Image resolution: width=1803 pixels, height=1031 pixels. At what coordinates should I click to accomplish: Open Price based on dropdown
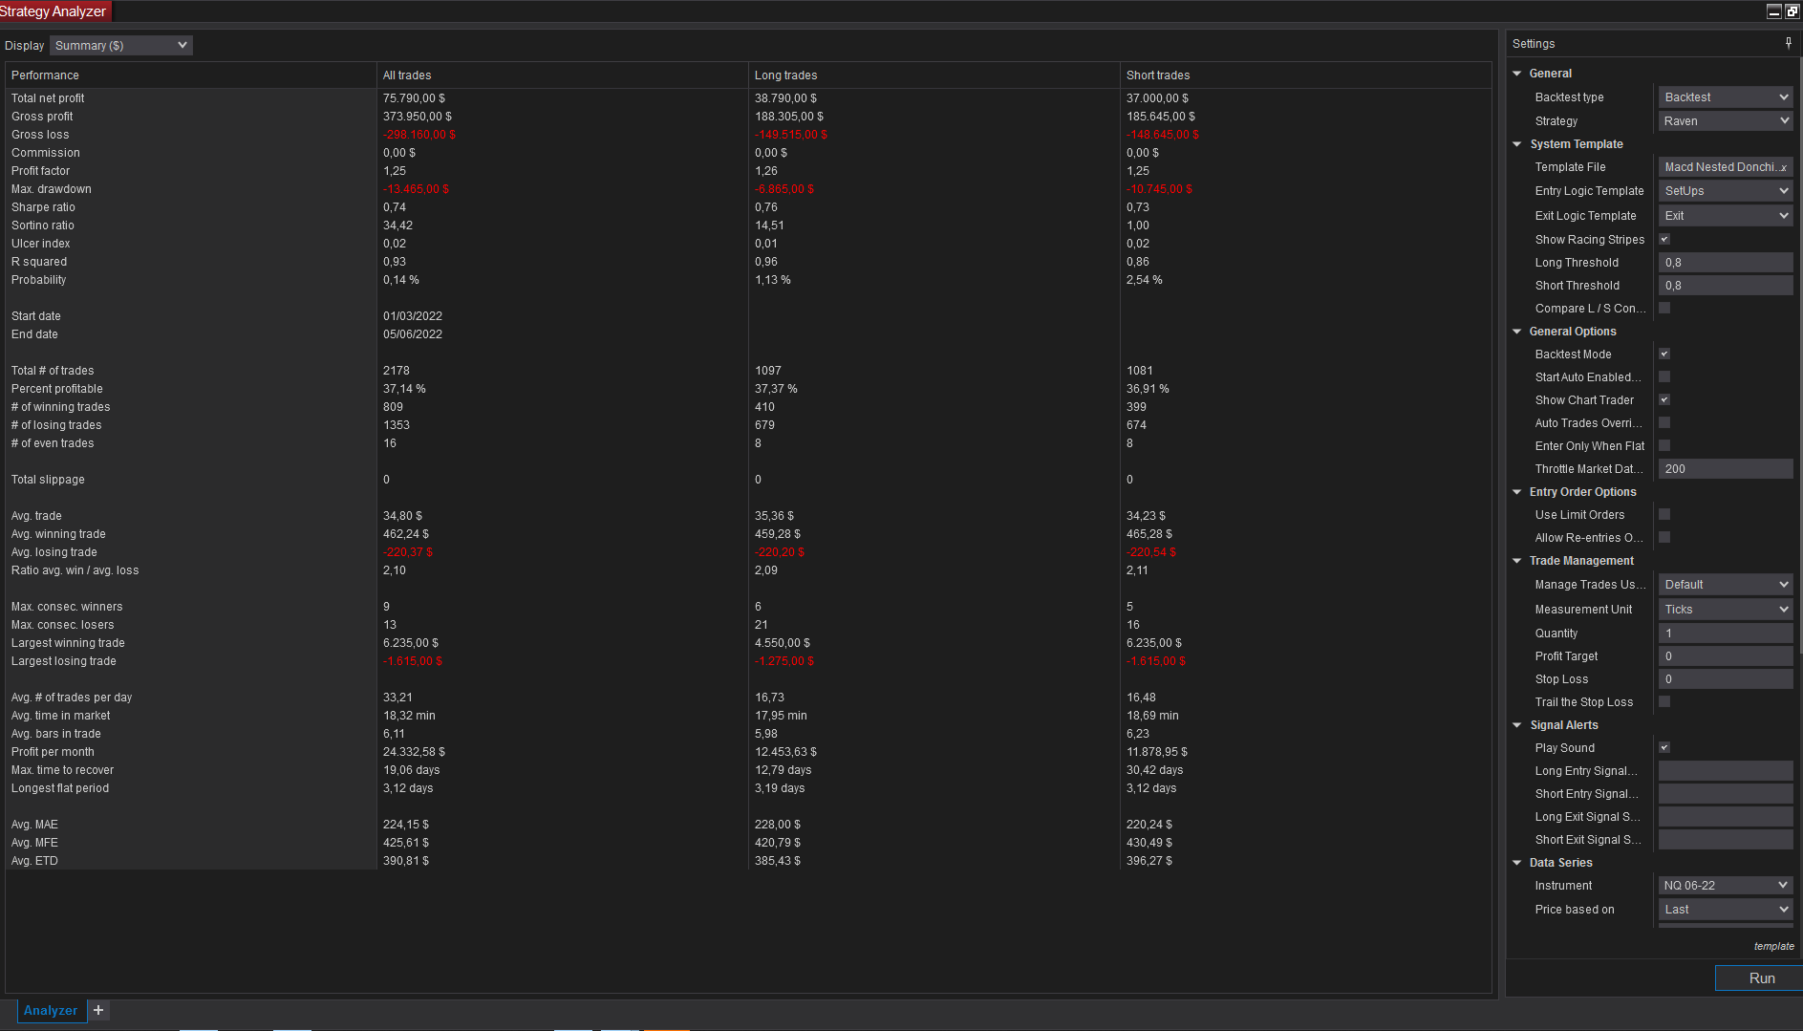click(x=1726, y=910)
